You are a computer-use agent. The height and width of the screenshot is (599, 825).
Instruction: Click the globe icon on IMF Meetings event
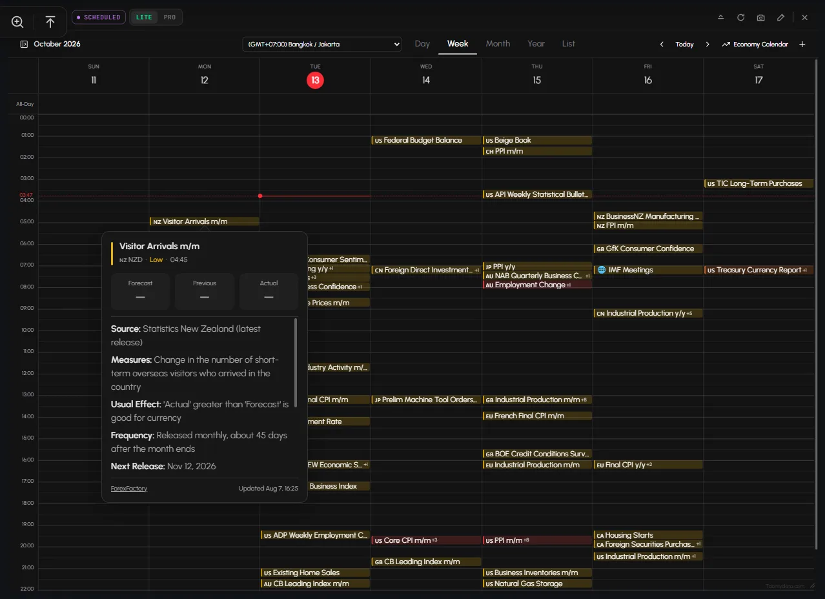pos(602,270)
